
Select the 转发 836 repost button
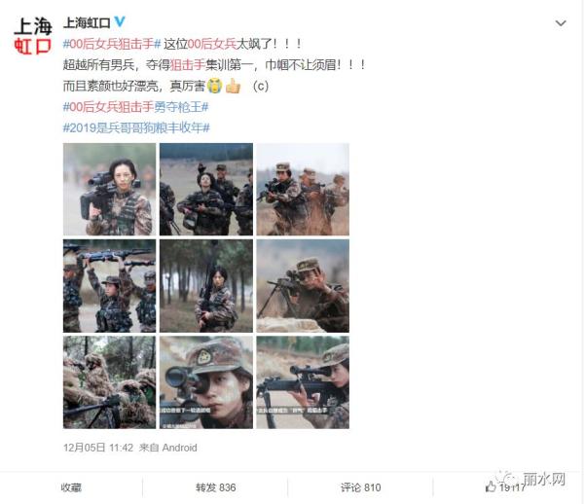click(216, 487)
